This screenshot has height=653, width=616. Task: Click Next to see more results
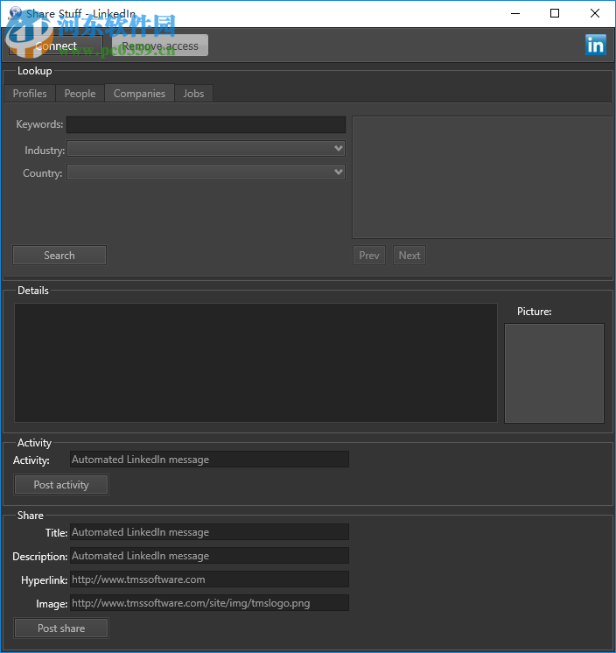(x=409, y=256)
